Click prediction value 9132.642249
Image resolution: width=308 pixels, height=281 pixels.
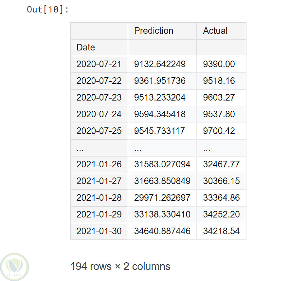point(160,64)
